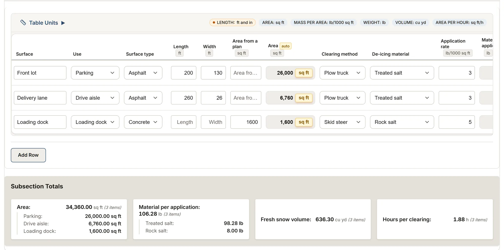Viewport: 504px width, 250px height.
Task: Click Area from a plan field showing 1600
Action: pos(246,122)
